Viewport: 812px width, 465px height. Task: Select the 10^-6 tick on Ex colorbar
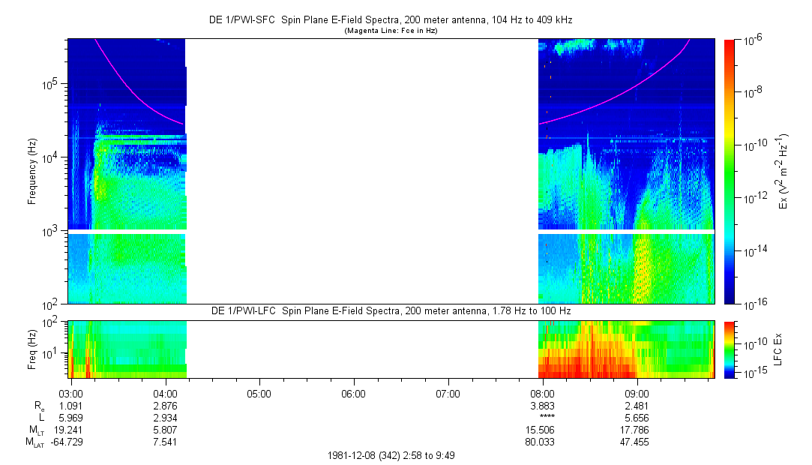pyautogui.click(x=752, y=40)
